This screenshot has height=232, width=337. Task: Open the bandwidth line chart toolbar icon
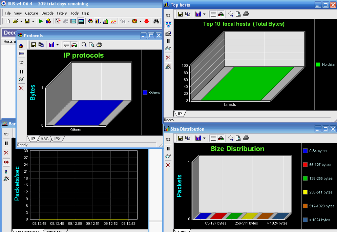pos(113,21)
